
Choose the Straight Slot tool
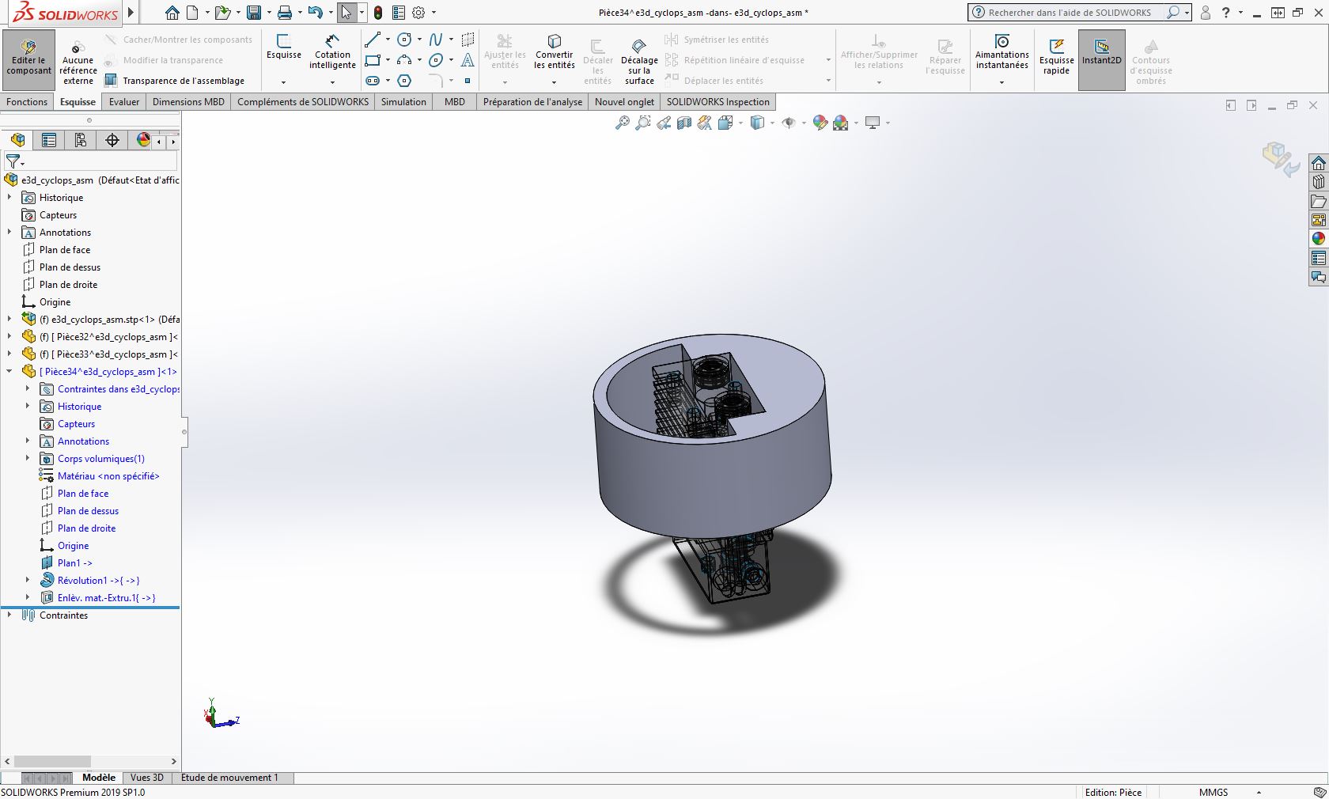[x=373, y=81]
